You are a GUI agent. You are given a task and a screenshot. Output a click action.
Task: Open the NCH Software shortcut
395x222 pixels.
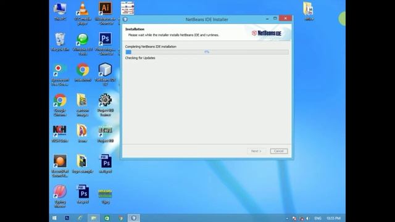60,134
